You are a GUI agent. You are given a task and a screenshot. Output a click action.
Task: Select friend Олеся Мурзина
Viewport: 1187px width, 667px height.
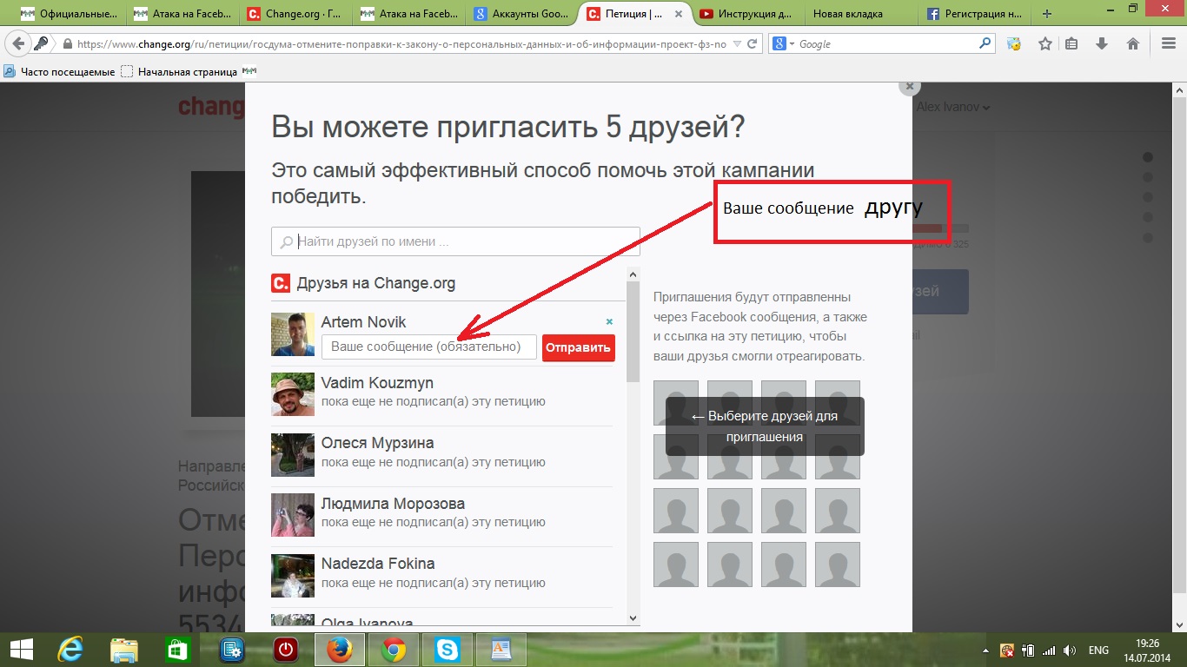(441, 455)
